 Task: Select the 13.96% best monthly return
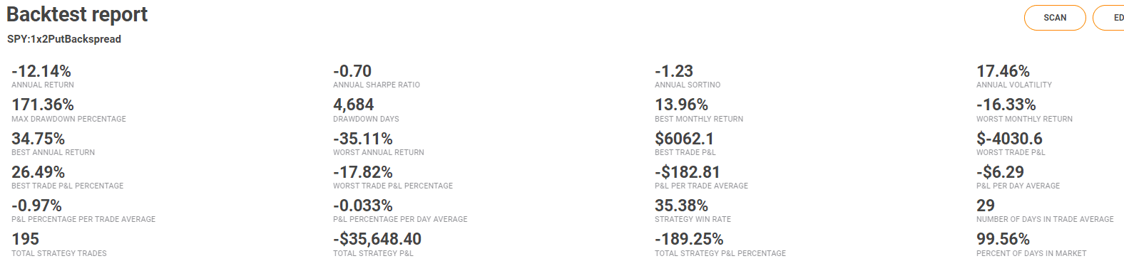681,105
